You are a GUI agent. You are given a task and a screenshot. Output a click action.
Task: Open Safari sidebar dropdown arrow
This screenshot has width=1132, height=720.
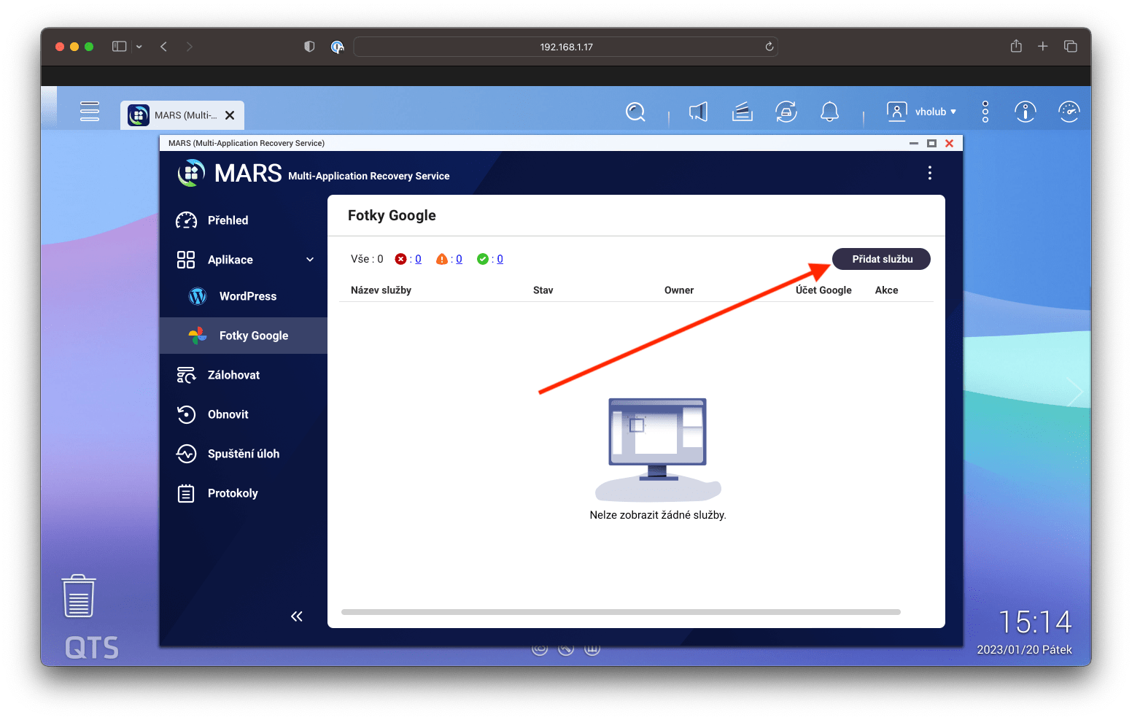139,47
